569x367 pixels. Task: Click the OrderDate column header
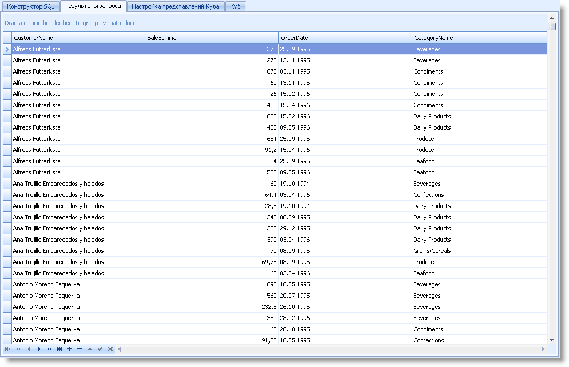[x=345, y=38]
